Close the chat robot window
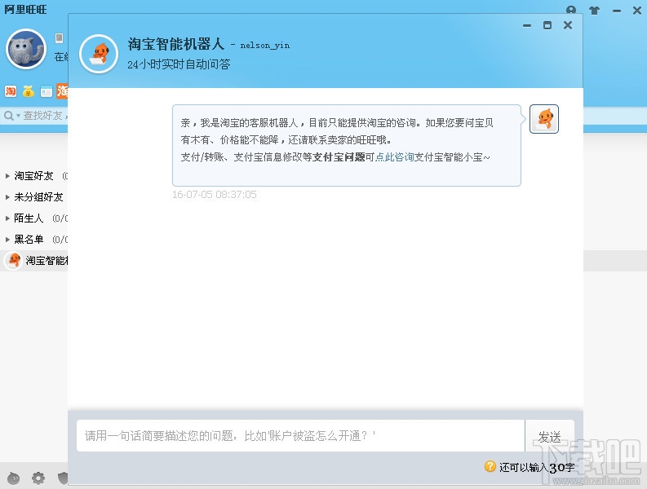The height and width of the screenshot is (489, 647). (x=568, y=25)
